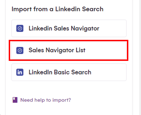Viewport: 141px width, 115px height.
Task: Click empty space in the LinkedIn Basic Search card
Action: coord(109,72)
